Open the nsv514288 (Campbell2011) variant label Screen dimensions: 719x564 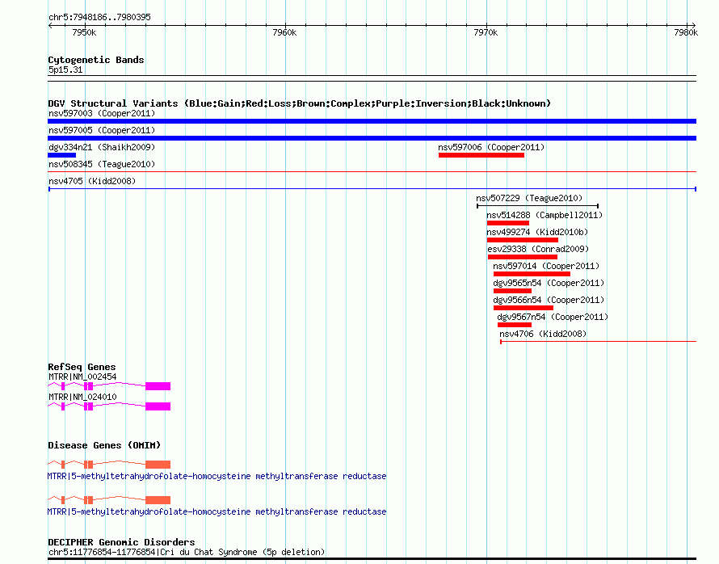[545, 215]
